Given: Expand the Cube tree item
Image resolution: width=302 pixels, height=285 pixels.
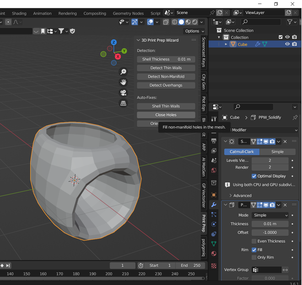Looking at the screenshot, I should (x=226, y=44).
